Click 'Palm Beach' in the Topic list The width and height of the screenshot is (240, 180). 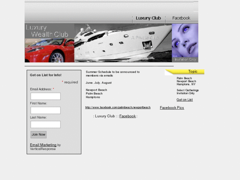[184, 78]
